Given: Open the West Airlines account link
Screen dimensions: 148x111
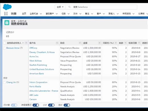Looking at the screenshot, I should point(36,61).
